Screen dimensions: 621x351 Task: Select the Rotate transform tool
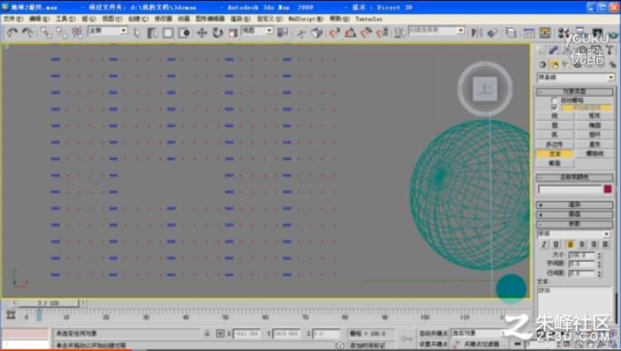[217, 33]
